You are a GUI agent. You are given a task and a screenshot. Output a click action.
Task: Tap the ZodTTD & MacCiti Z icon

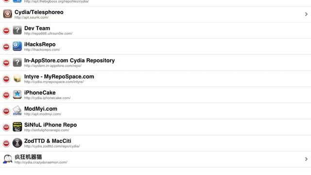pos(17,143)
